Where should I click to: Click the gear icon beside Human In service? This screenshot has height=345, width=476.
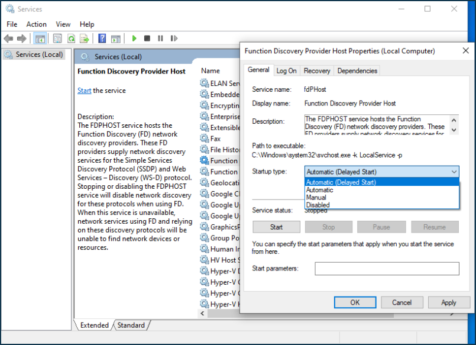pos(205,249)
